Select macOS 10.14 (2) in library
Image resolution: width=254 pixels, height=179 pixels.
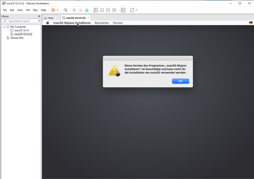23,34
